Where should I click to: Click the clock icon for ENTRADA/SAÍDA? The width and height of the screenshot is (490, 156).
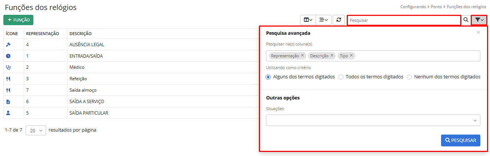pos(9,56)
